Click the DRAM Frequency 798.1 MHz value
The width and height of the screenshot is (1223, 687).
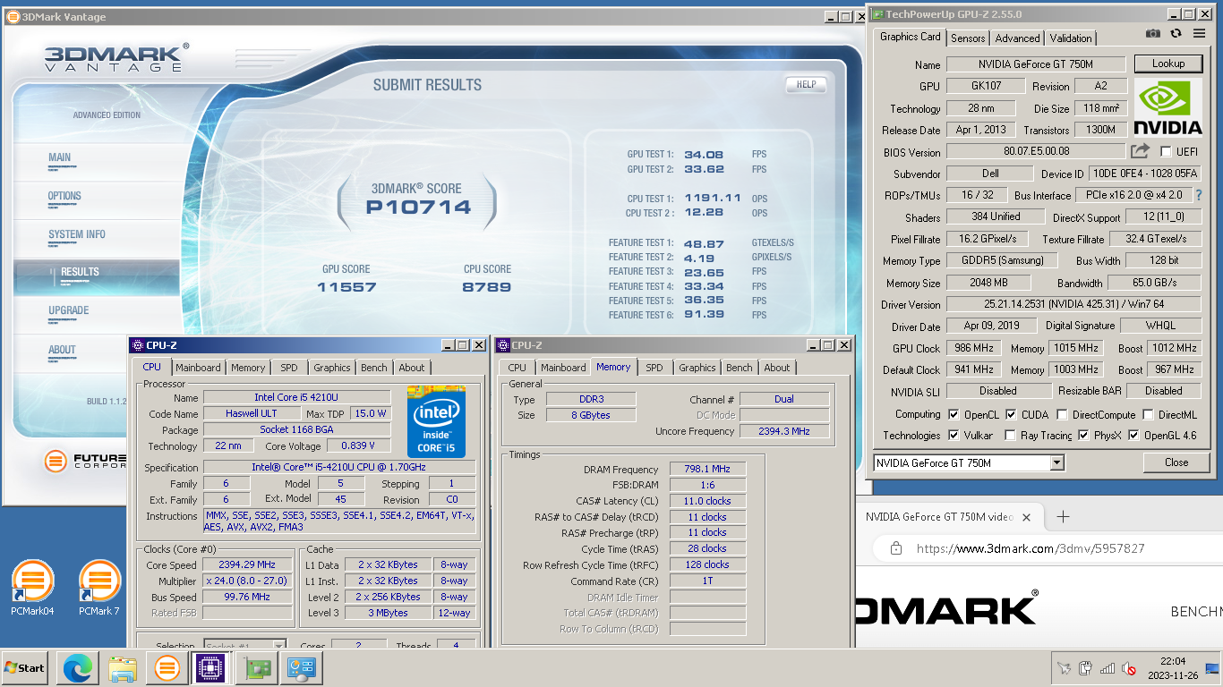pos(706,469)
